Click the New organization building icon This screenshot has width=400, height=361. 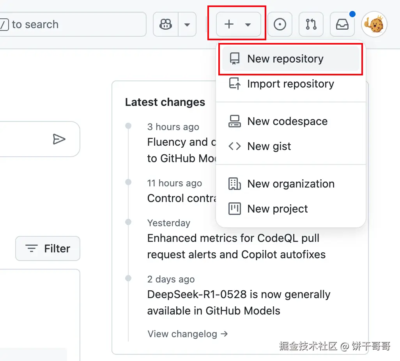(234, 184)
